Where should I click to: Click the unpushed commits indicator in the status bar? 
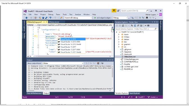123,97
